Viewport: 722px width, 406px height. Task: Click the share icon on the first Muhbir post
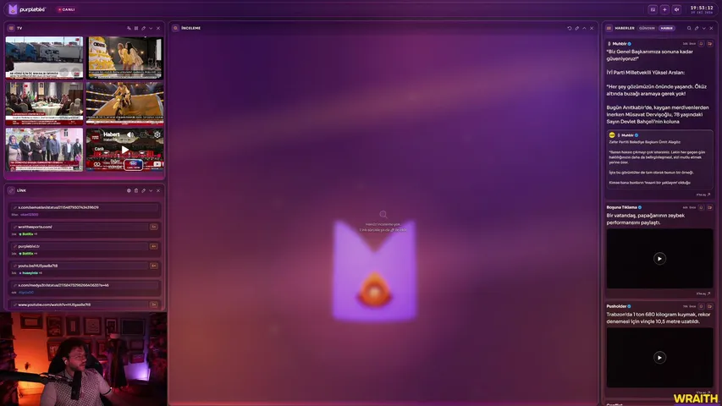coord(709,44)
